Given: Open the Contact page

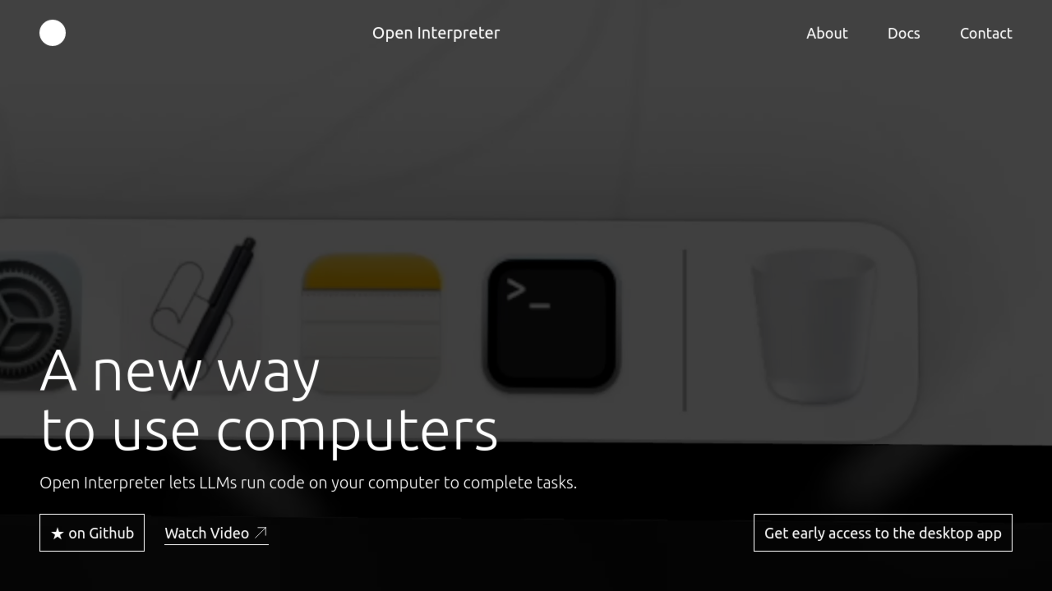Looking at the screenshot, I should (x=985, y=33).
